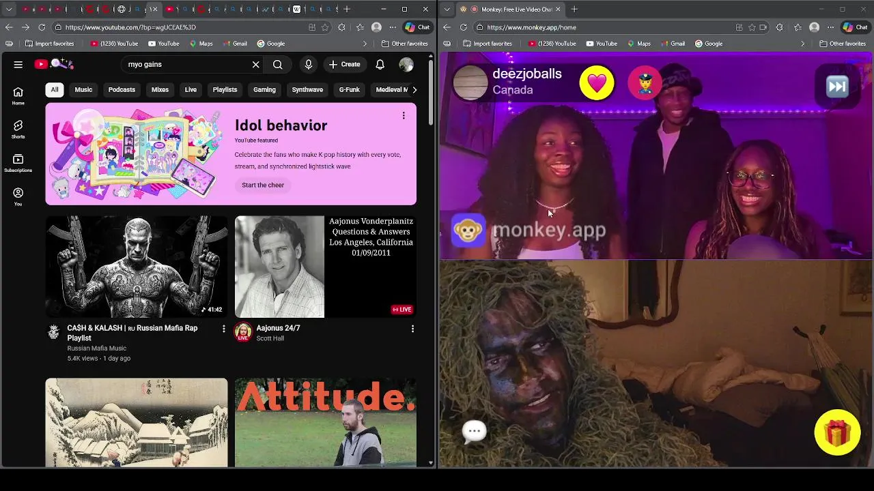Viewport: 874px width, 491px height.
Task: Favorite the Monkey page with star
Action: click(x=752, y=27)
